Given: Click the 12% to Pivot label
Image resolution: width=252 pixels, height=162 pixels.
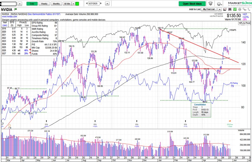Looking at the screenshot, I should pyautogui.click(x=245, y=23).
